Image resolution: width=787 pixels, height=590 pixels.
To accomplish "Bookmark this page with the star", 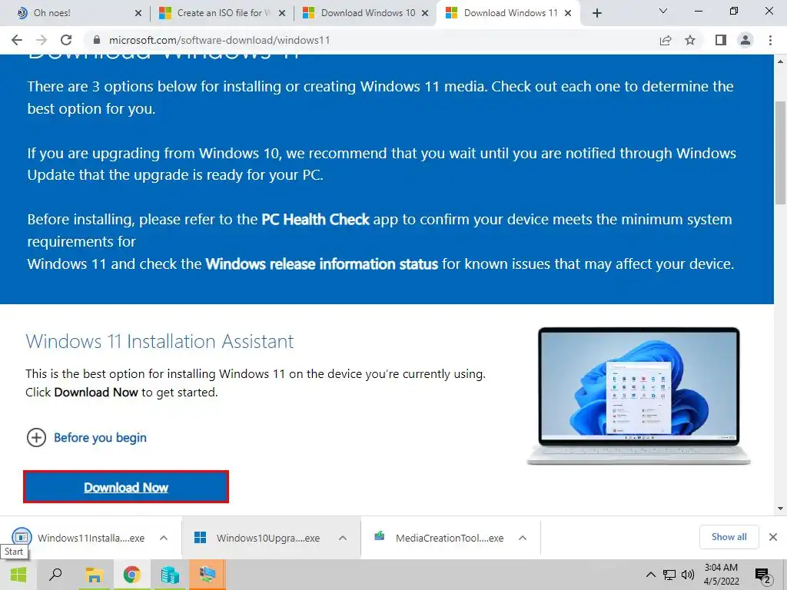I will (690, 40).
